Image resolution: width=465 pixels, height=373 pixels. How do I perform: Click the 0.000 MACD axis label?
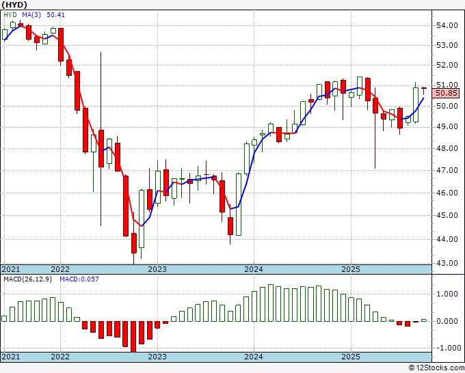447,321
